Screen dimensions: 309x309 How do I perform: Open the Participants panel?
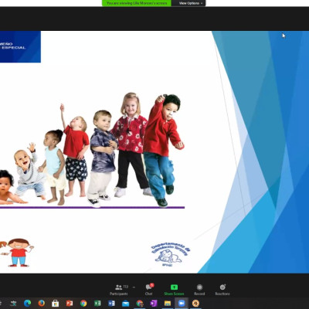119,290
